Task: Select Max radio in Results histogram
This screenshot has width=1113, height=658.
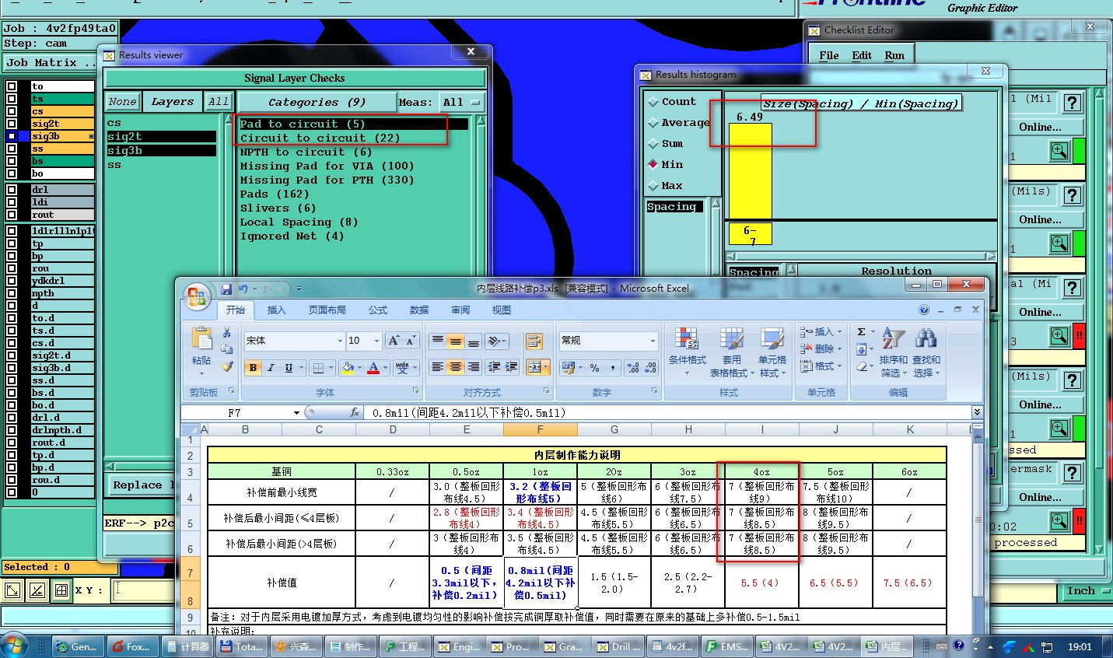Action: pyautogui.click(x=653, y=186)
